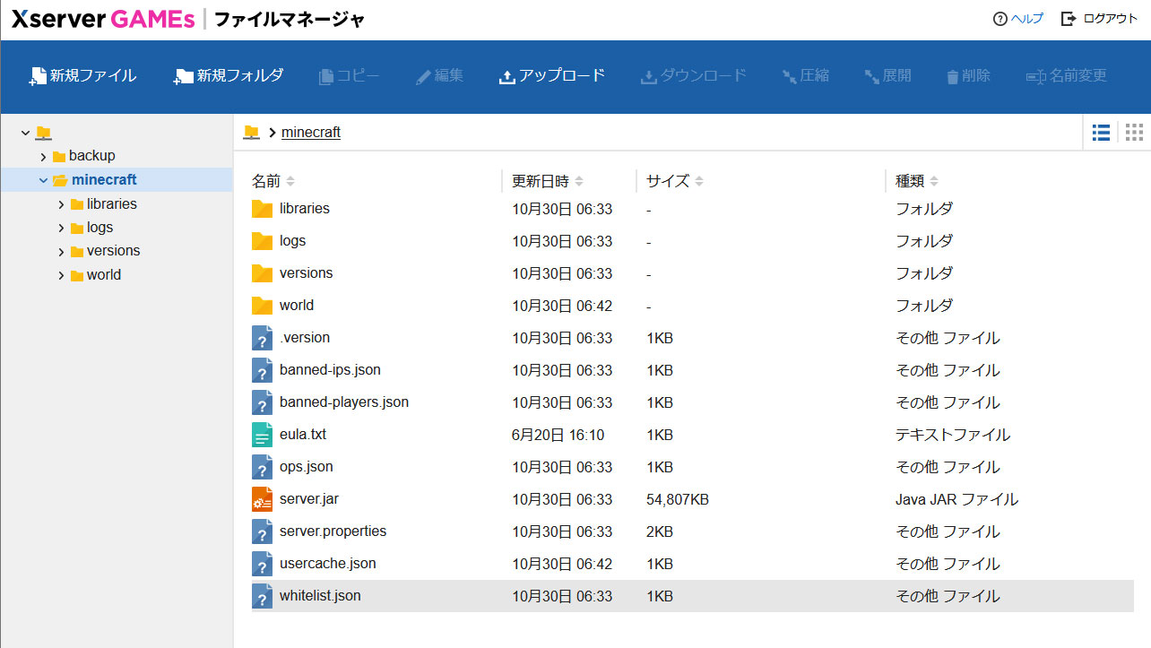Screen dimensions: 1151x648
Task: Click the ダウンロード (download) toolbar button
Action: pyautogui.click(x=693, y=76)
